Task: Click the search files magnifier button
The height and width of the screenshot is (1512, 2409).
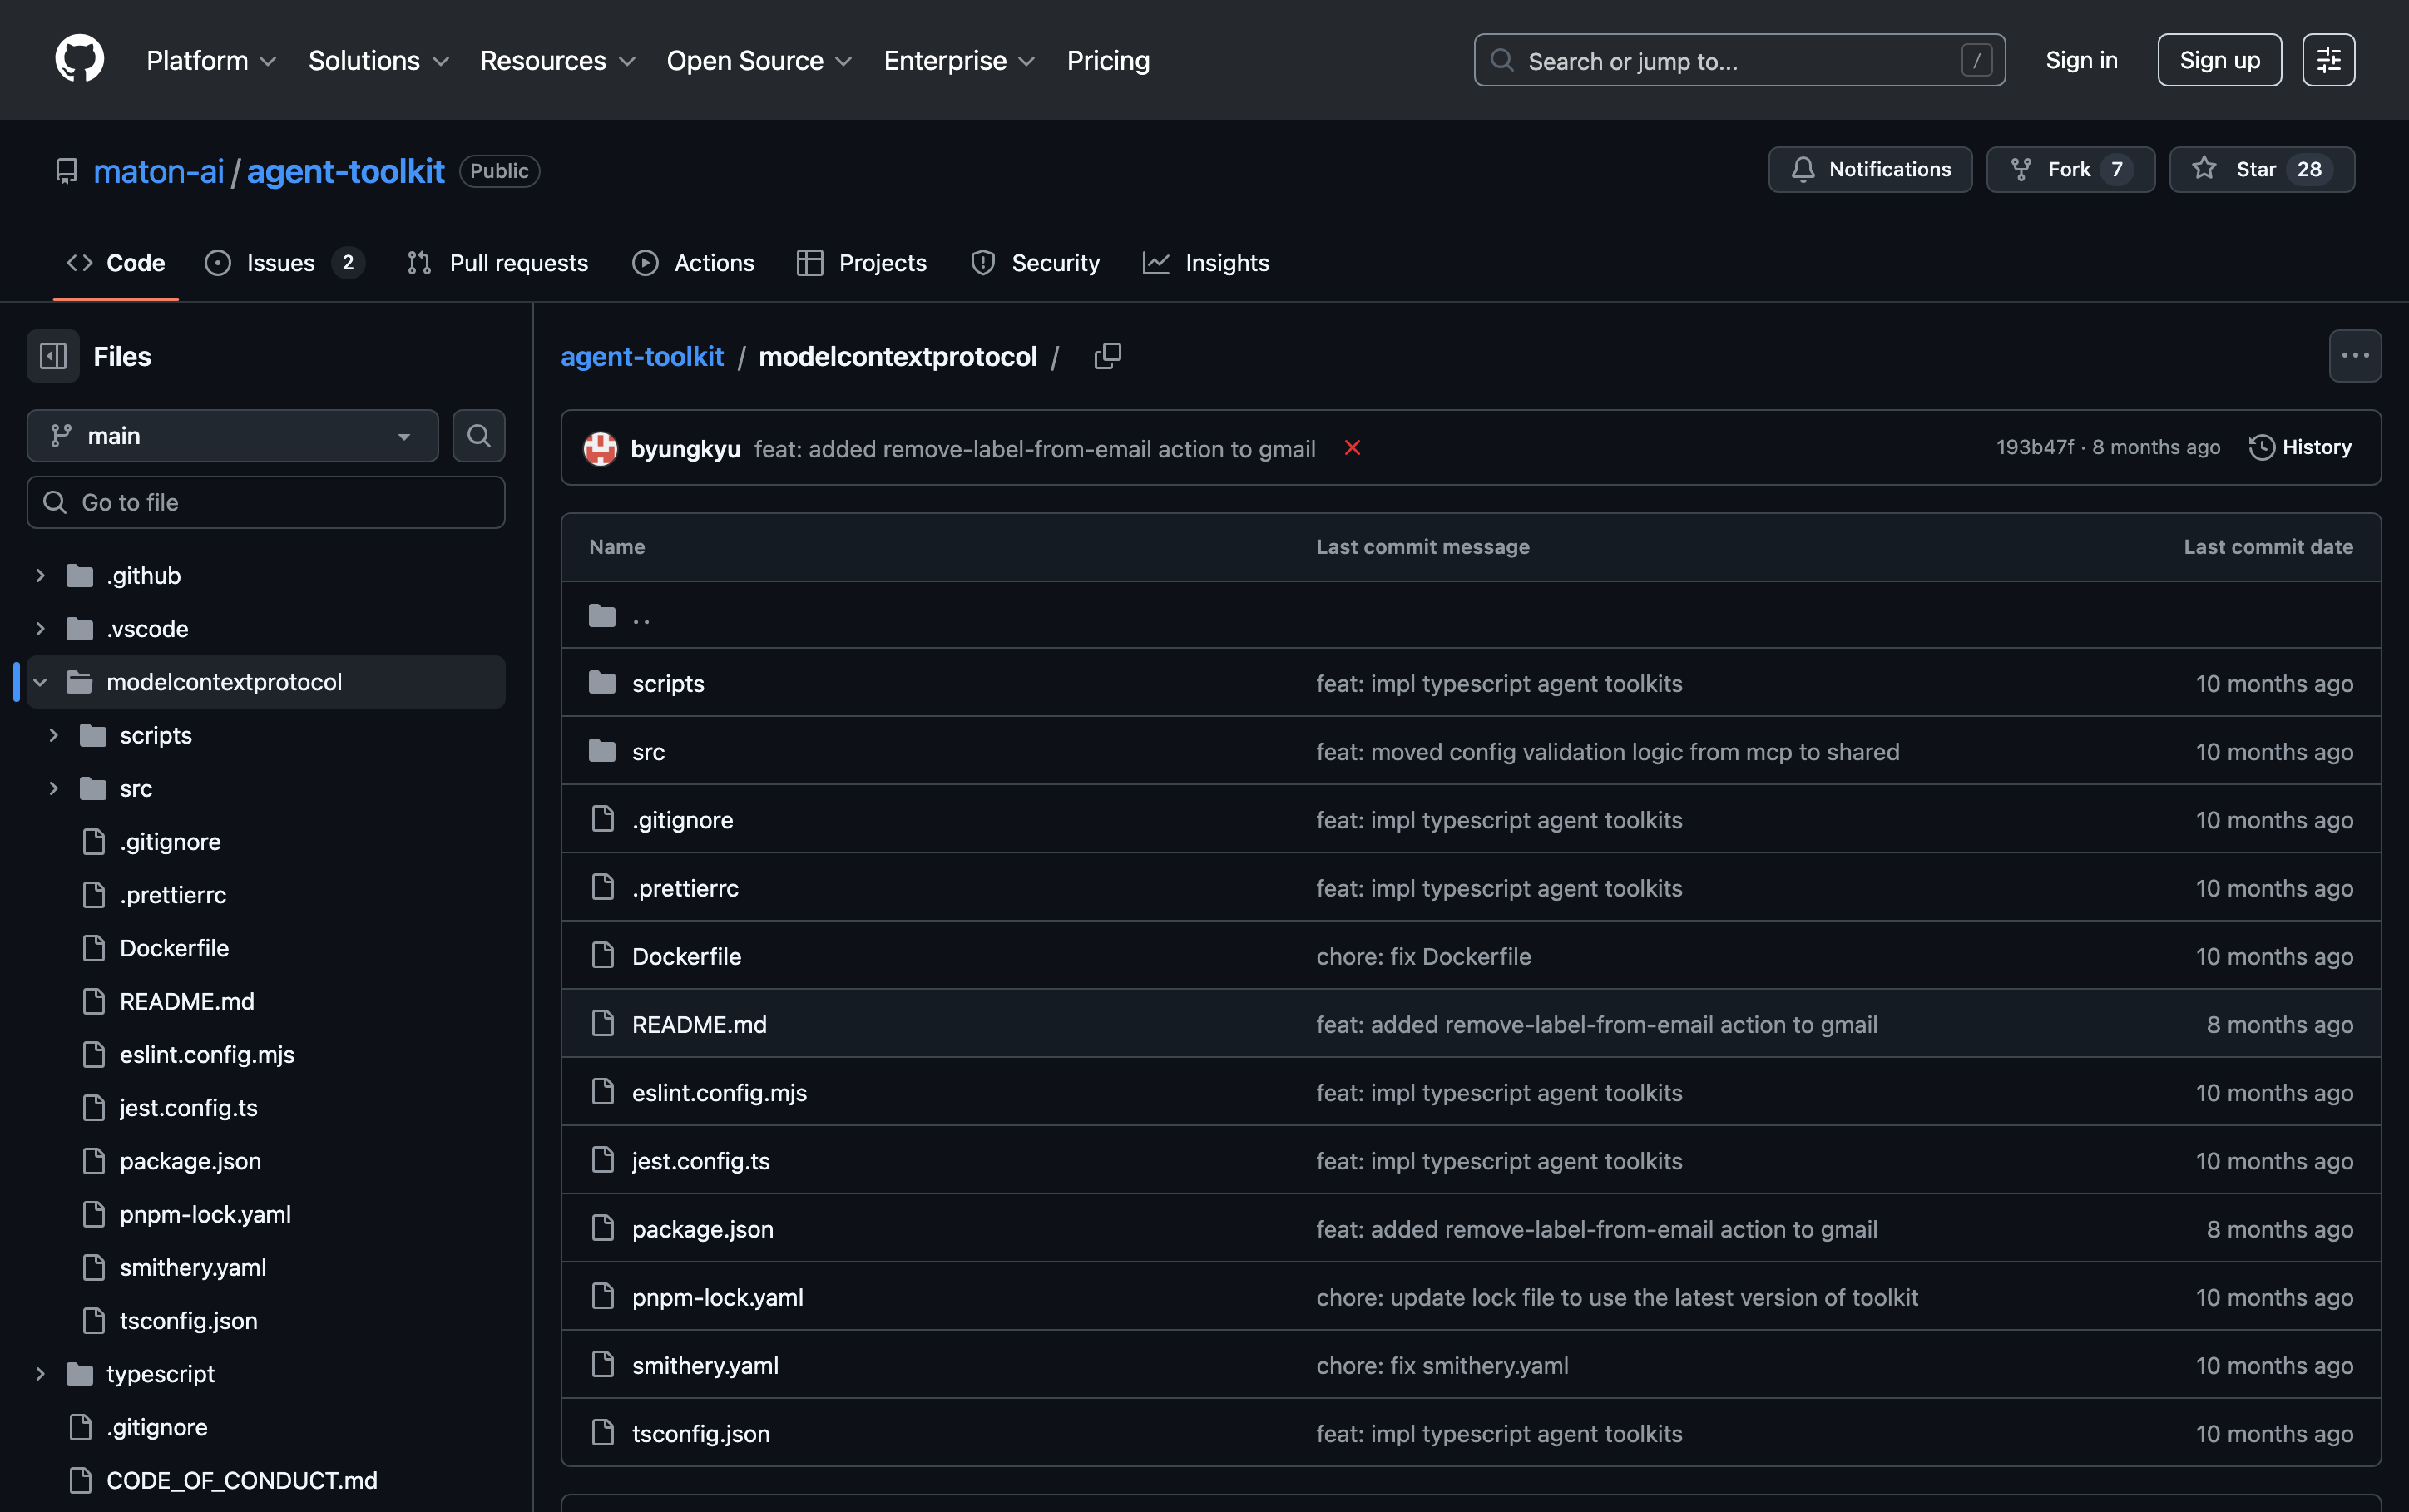Action: pos(478,436)
